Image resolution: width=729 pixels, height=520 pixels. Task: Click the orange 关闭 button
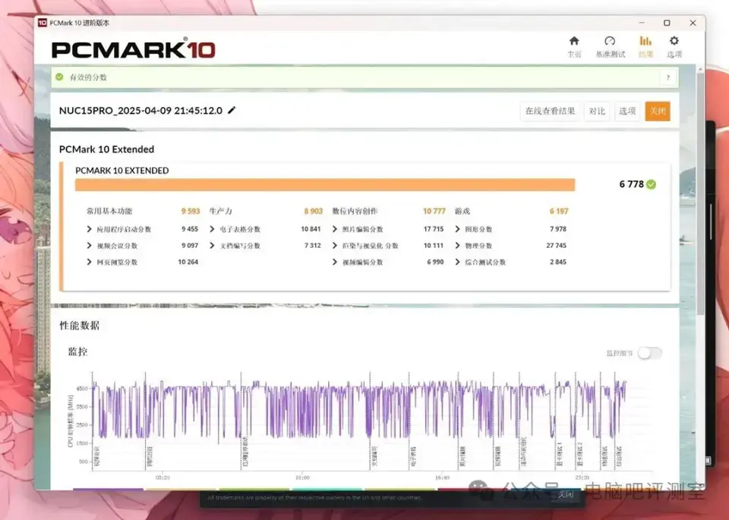pyautogui.click(x=658, y=111)
